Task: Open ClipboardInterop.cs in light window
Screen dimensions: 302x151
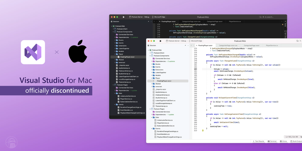Action: tap(163, 95)
